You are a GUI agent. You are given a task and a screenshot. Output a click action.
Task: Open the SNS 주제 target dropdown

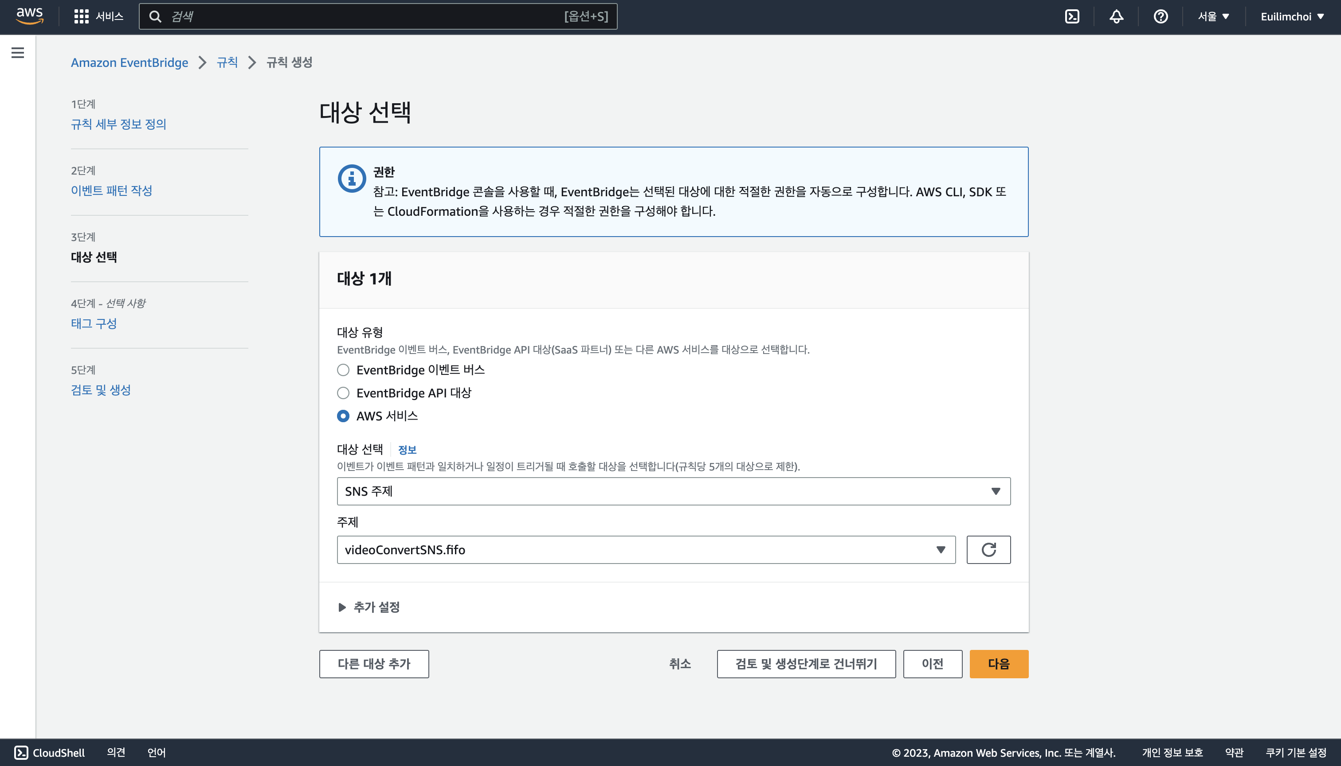point(674,491)
